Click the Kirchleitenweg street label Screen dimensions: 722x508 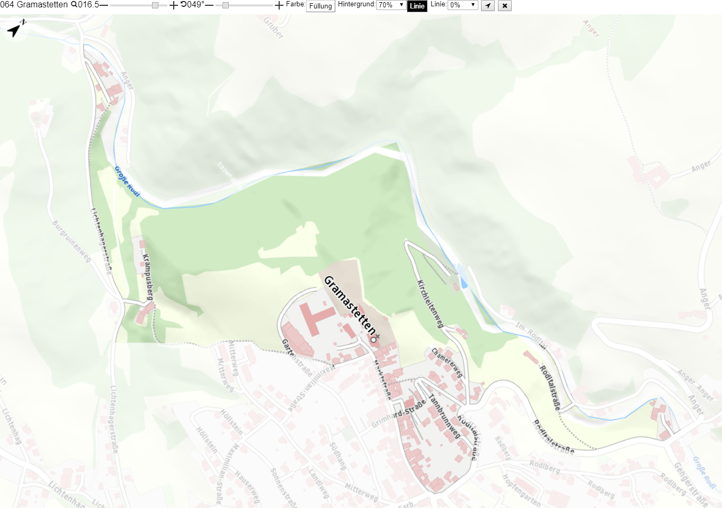coord(430,304)
